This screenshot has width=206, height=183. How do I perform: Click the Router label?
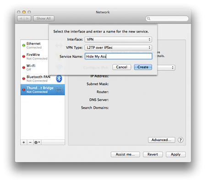click(x=103, y=92)
